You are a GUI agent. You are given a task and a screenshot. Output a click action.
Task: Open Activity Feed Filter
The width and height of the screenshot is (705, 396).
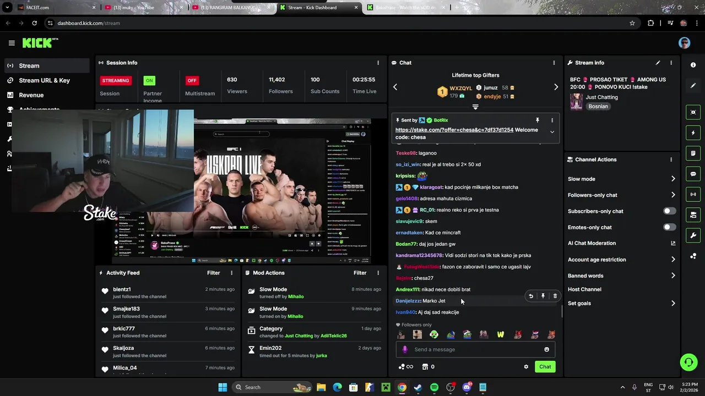pyautogui.click(x=213, y=273)
